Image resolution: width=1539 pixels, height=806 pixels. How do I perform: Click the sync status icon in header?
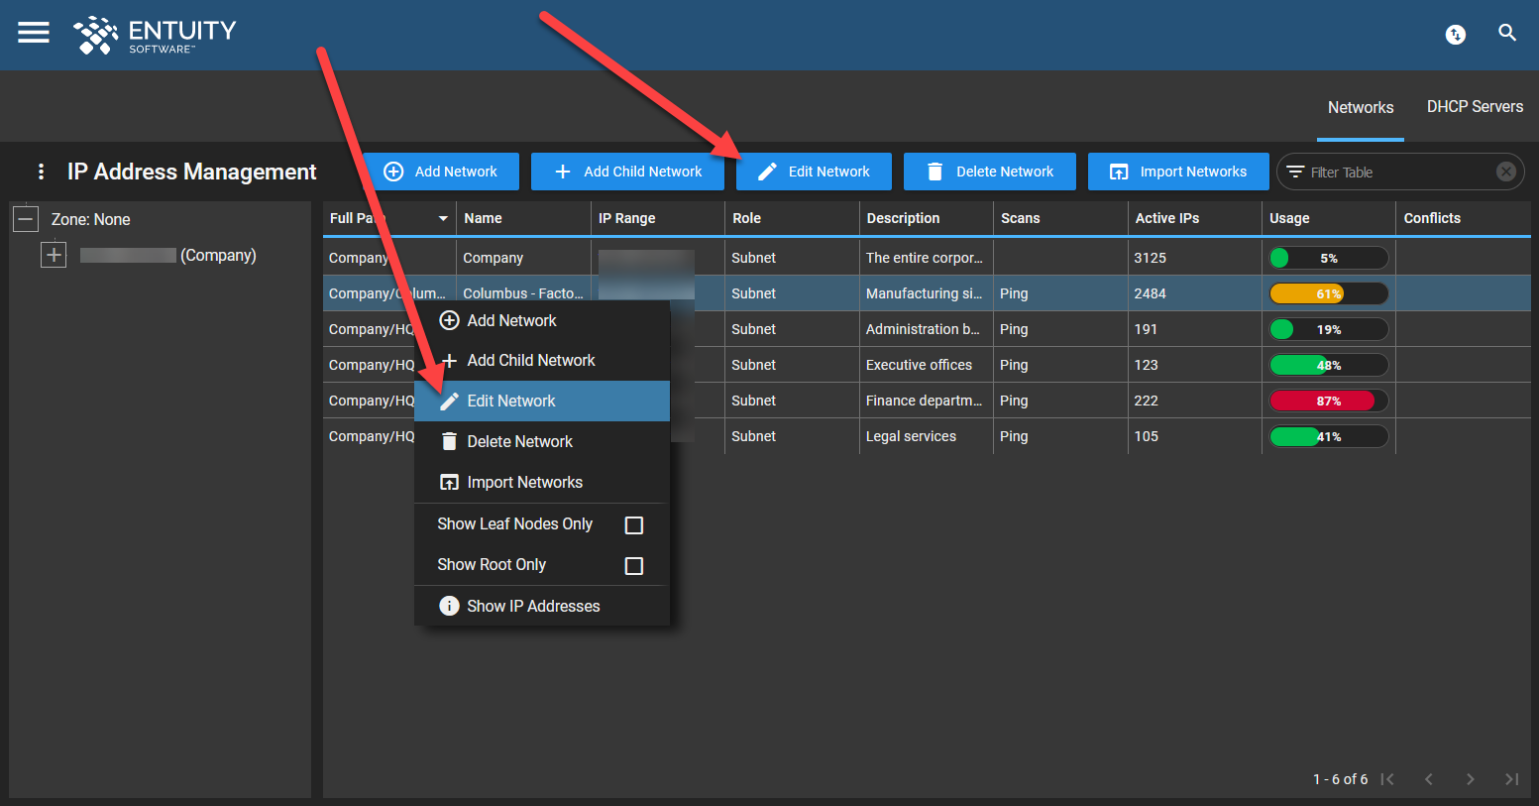click(x=1456, y=35)
